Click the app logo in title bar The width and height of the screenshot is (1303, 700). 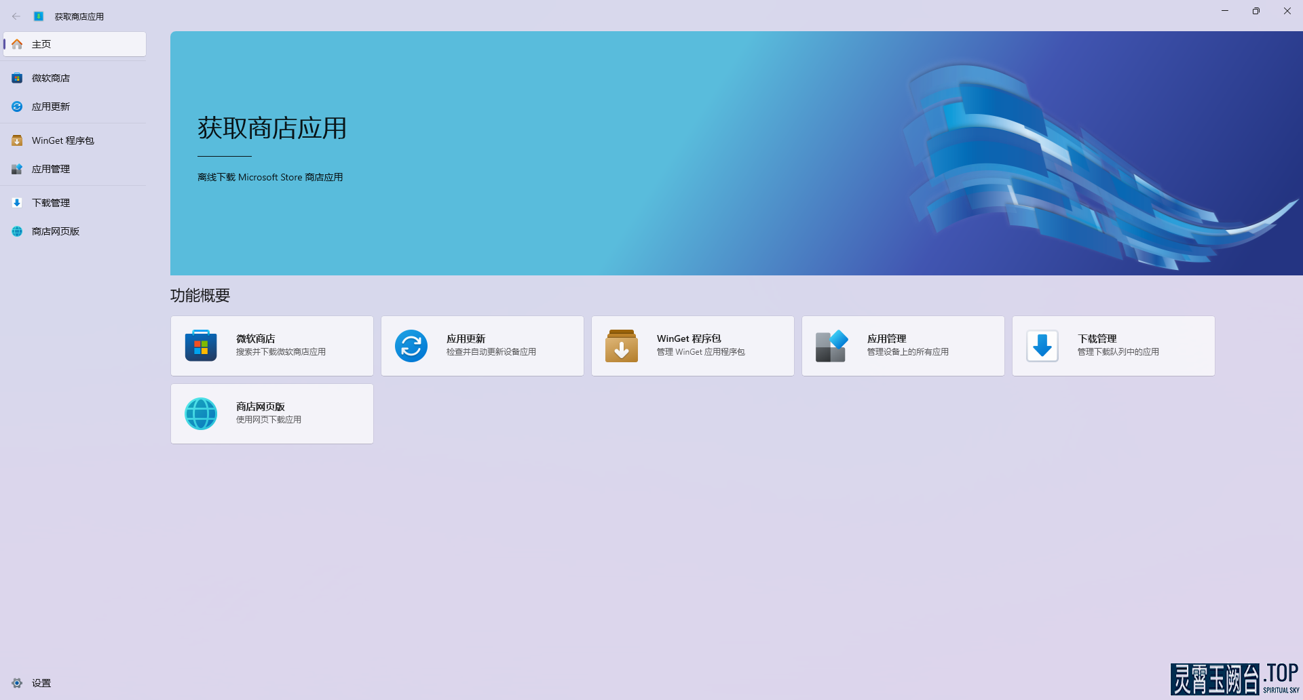point(39,16)
